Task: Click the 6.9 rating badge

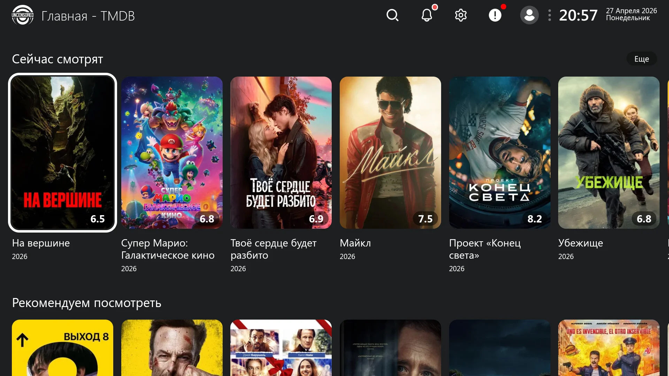Action: click(x=316, y=219)
